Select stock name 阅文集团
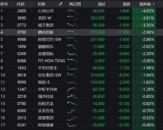The width and height of the screenshot is (163, 130). tap(46, 25)
